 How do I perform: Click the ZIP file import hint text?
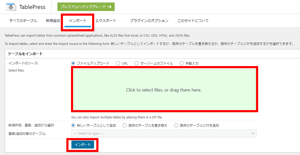click(x=117, y=117)
